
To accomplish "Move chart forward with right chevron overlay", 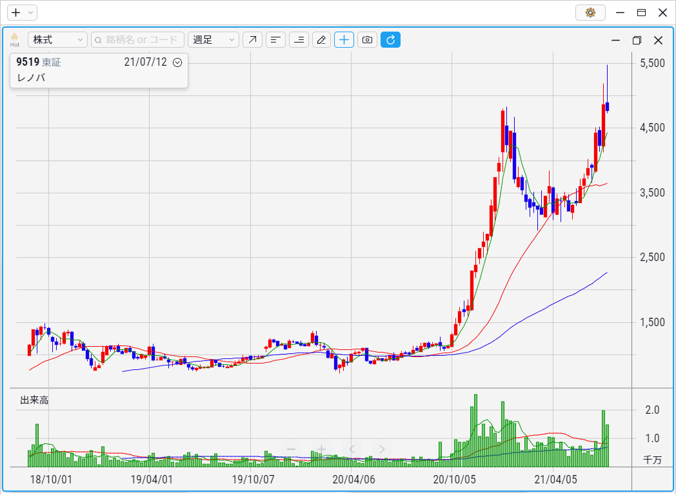I will click(382, 449).
